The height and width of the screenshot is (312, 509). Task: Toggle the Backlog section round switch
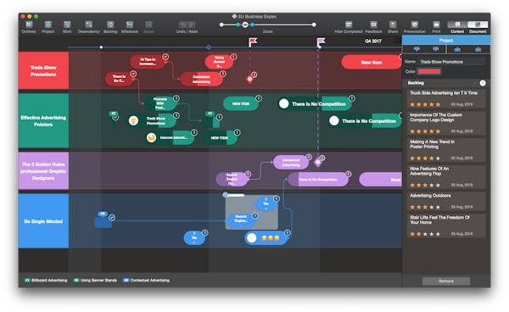point(483,83)
